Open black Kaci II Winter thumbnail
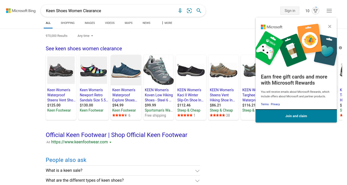347x185 pixels. (191, 70)
